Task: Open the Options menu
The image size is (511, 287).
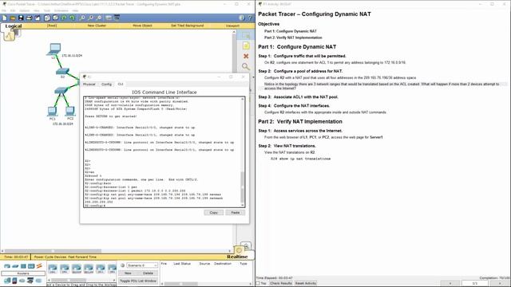Action: click(25, 10)
